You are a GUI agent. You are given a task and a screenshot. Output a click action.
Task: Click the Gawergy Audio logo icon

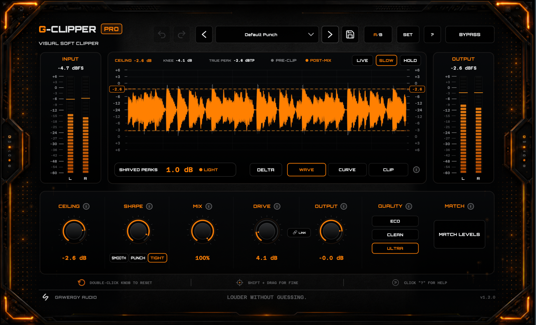45,297
